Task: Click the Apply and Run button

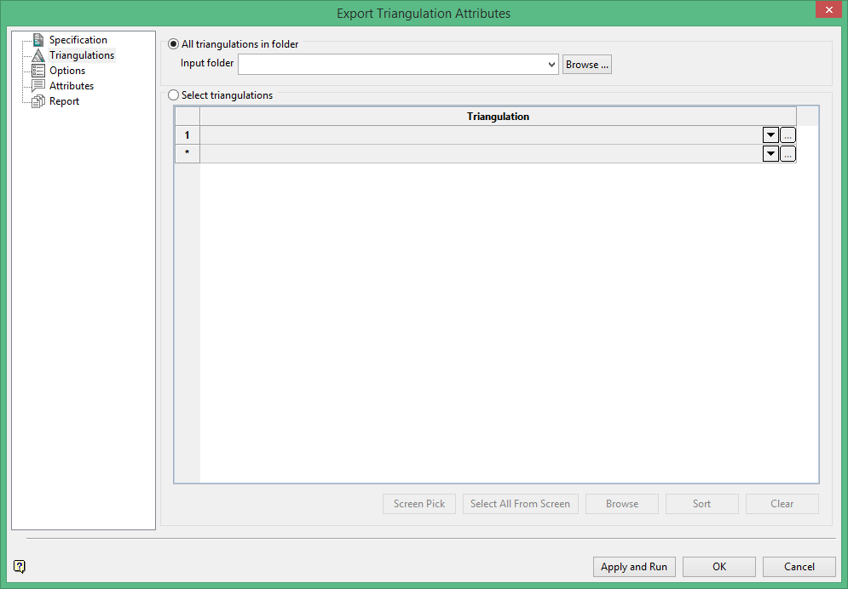Action: [634, 567]
